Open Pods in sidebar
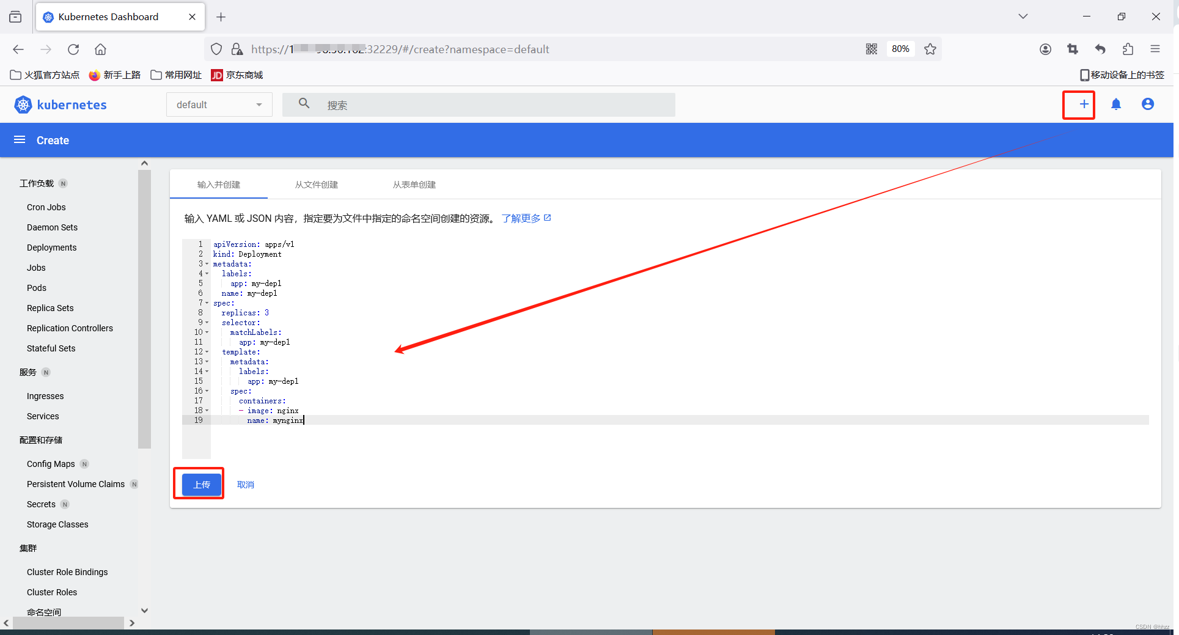Viewport: 1179px width, 635px height. point(37,288)
